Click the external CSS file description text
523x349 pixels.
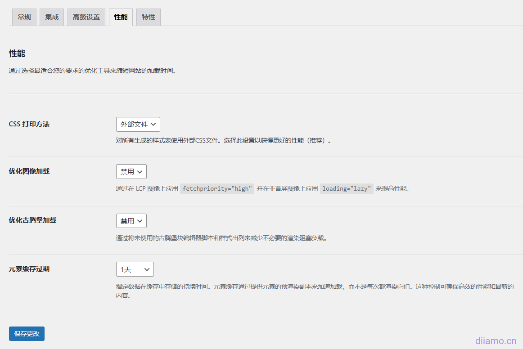[224, 140]
